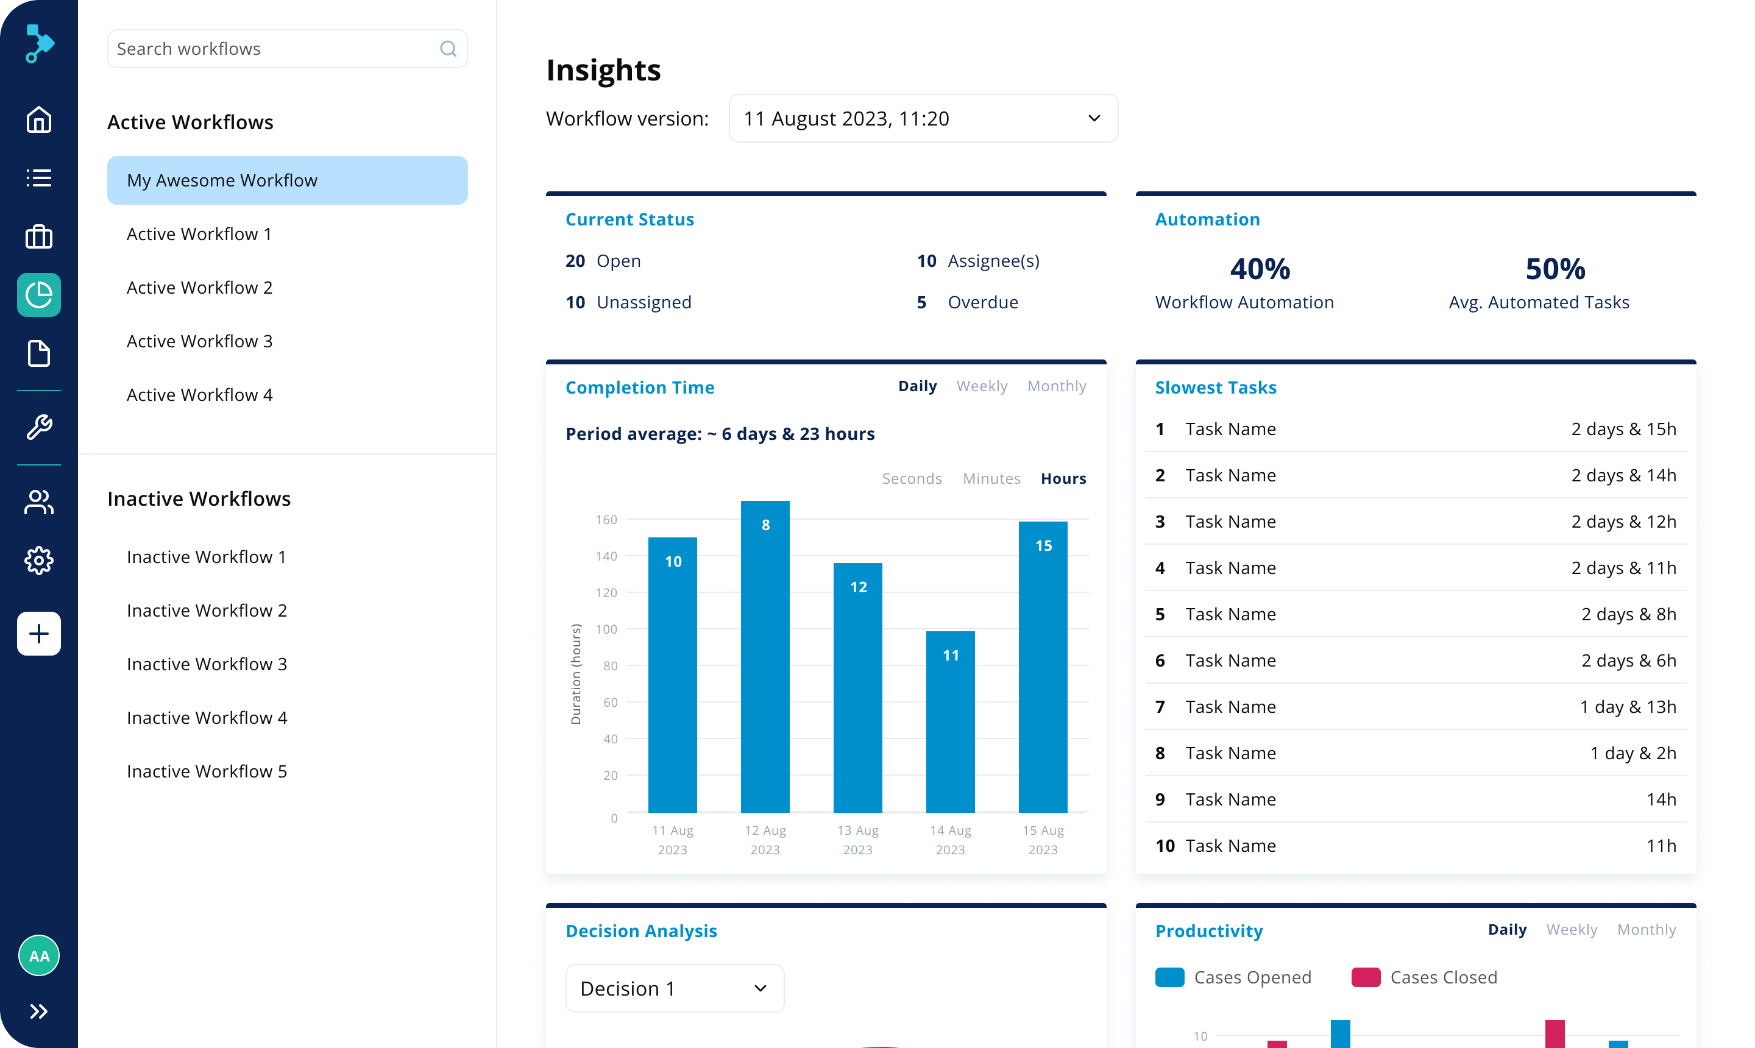1755x1048 pixels.
Task: Switch Productivity to Daily
Action: [1507, 930]
